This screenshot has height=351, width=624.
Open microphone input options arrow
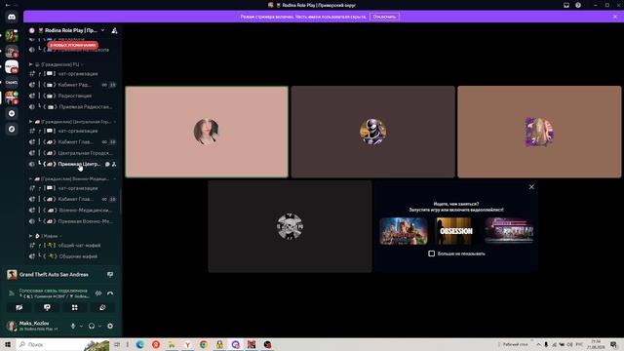(81, 326)
